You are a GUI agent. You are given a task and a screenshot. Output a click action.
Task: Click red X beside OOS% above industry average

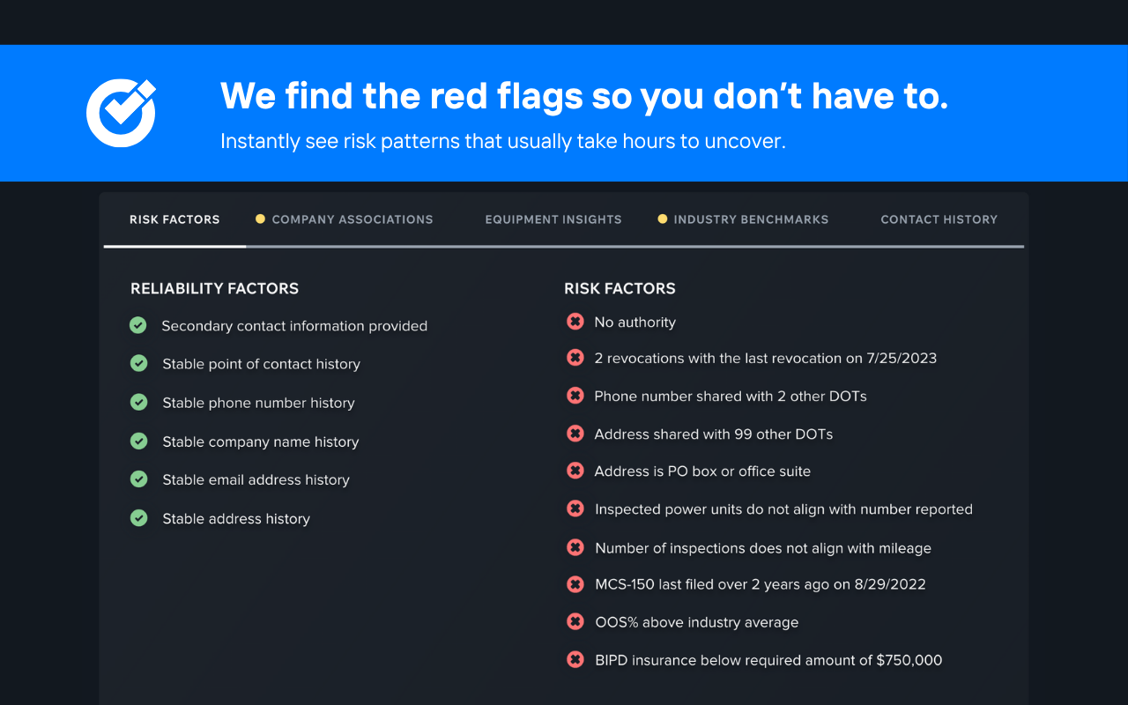point(575,621)
